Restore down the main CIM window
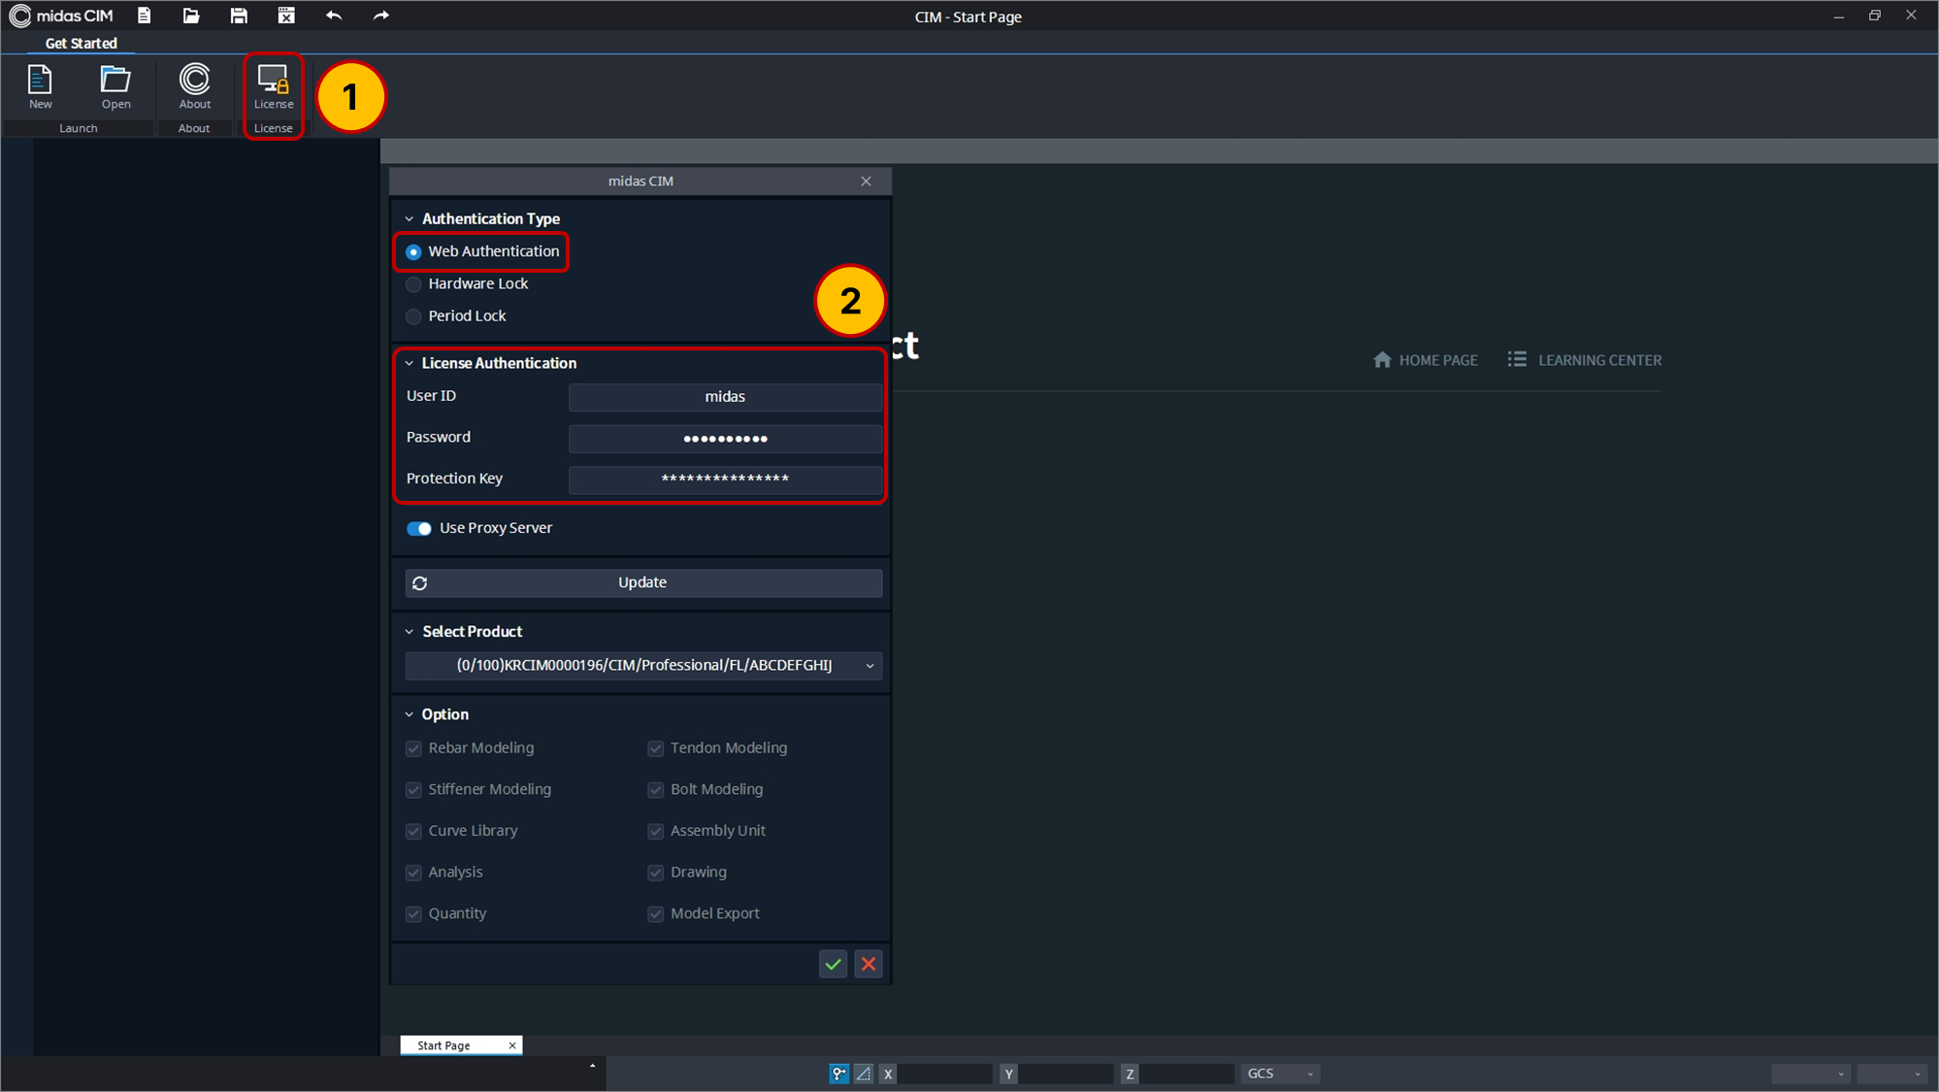This screenshot has width=1939, height=1092. coord(1875,16)
